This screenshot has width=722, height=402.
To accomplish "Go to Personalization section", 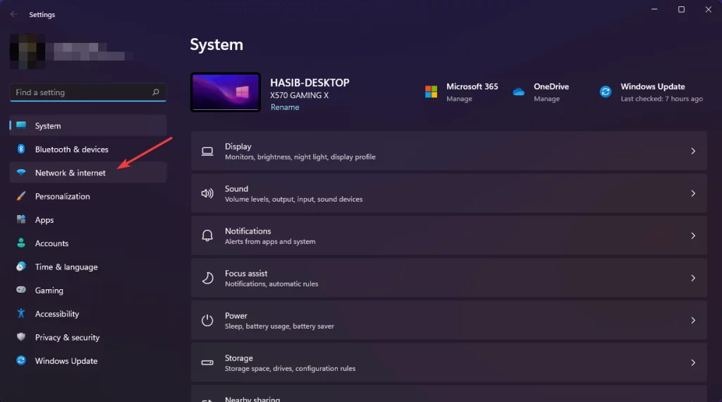I will (88, 195).
